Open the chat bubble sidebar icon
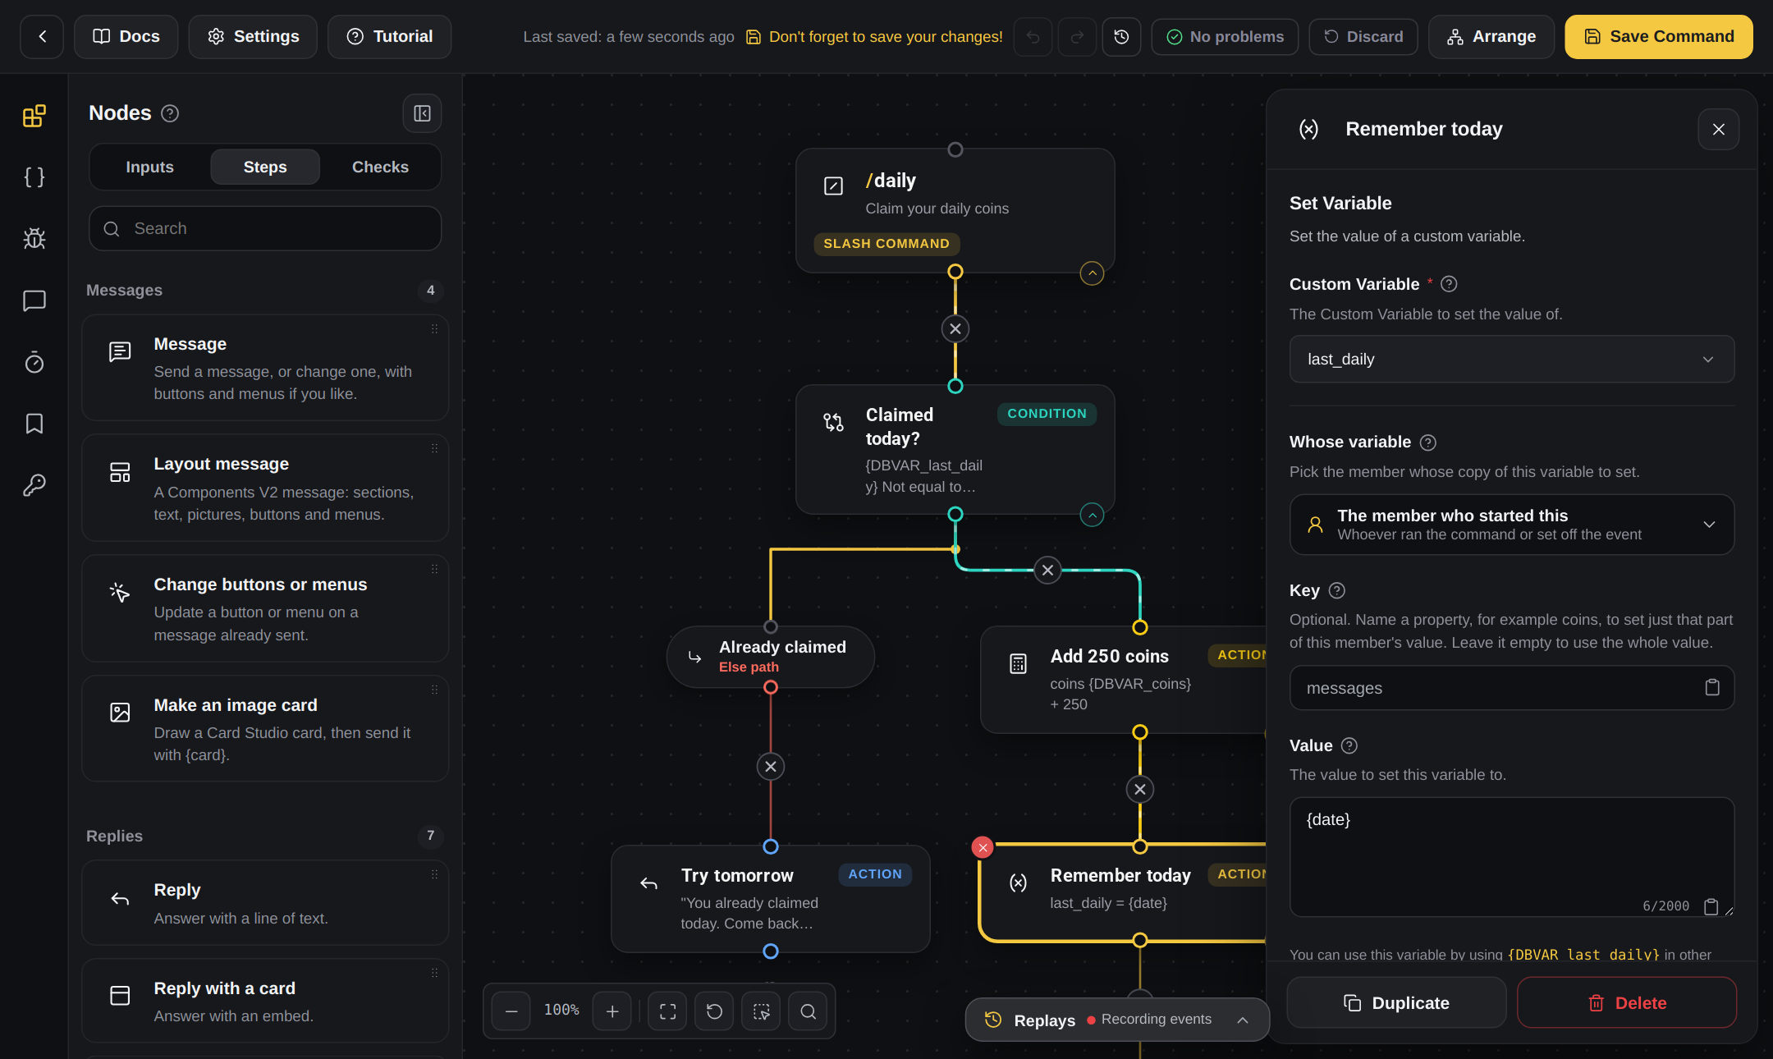This screenshot has width=1773, height=1059. point(34,300)
